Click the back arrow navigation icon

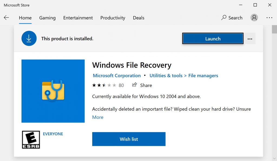(6, 18)
